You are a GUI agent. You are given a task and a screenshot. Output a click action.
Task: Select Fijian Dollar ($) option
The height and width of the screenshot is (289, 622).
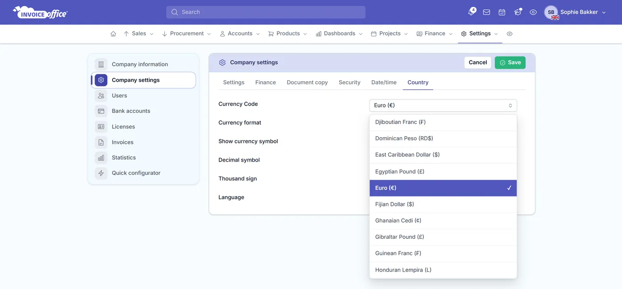(x=443, y=204)
